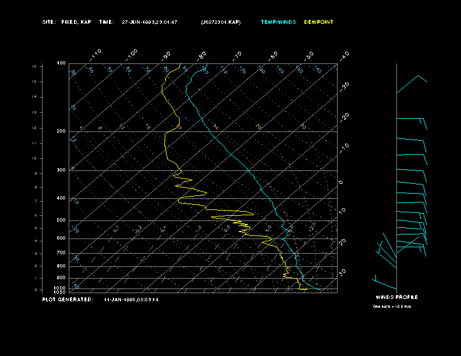Click the 200 pressure level label
Screen dimensions: 461x356
[x=61, y=131]
